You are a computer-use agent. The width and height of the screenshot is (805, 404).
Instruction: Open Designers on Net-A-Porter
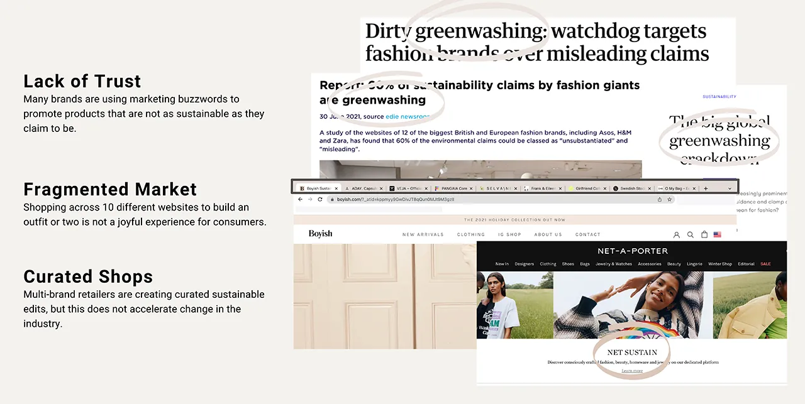coord(525,264)
